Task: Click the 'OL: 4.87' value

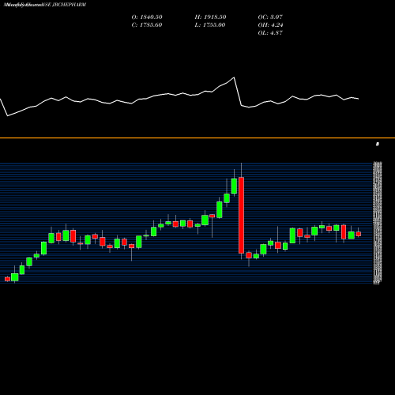Action: 270,33
